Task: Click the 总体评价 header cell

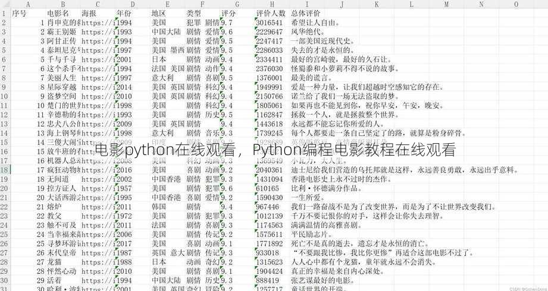Action: 307,14
